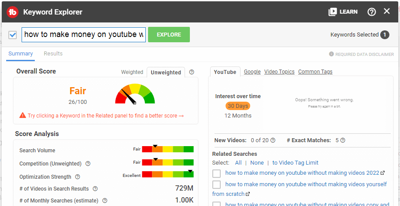The image size is (400, 206).
Task: Switch to the Results tab
Action: (53, 54)
